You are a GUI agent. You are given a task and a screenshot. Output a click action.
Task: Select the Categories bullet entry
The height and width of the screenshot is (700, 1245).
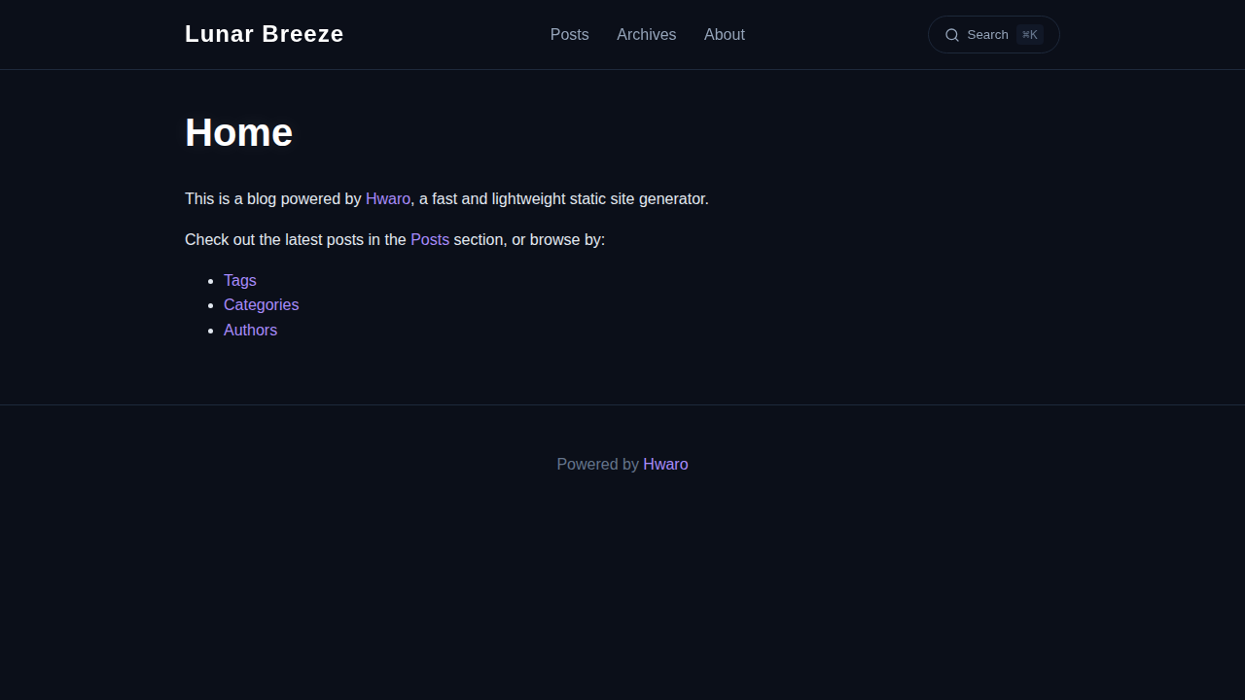pos(261,304)
